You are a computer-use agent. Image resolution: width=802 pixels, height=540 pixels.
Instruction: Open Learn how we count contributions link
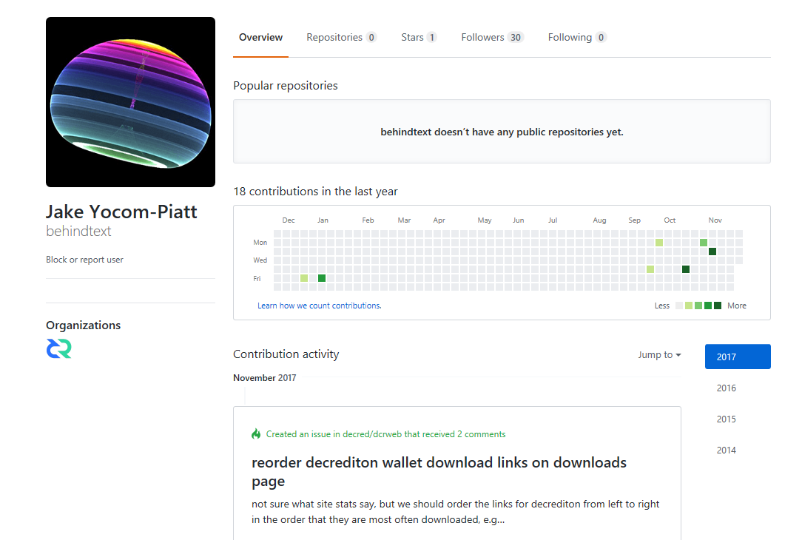319,306
